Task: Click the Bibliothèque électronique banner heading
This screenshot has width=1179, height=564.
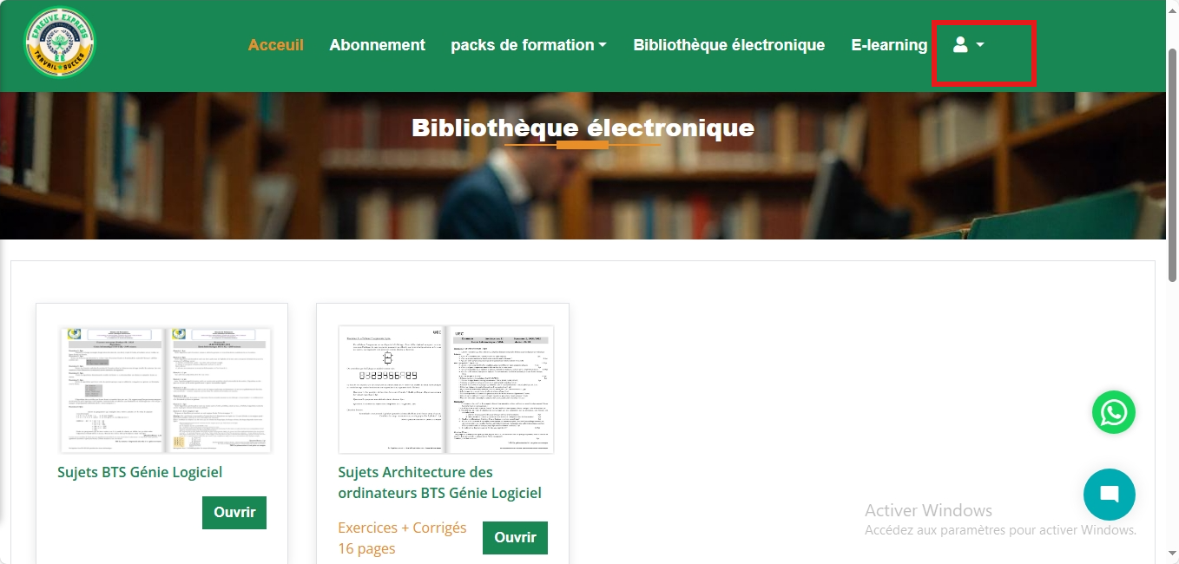Action: coord(583,128)
